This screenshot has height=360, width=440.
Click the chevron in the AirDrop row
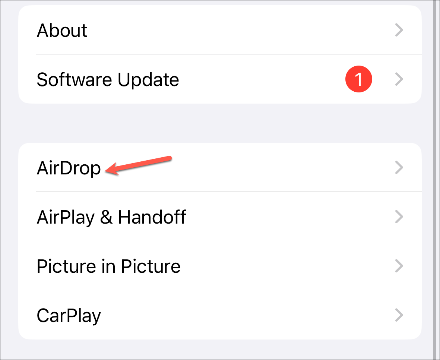(x=399, y=167)
